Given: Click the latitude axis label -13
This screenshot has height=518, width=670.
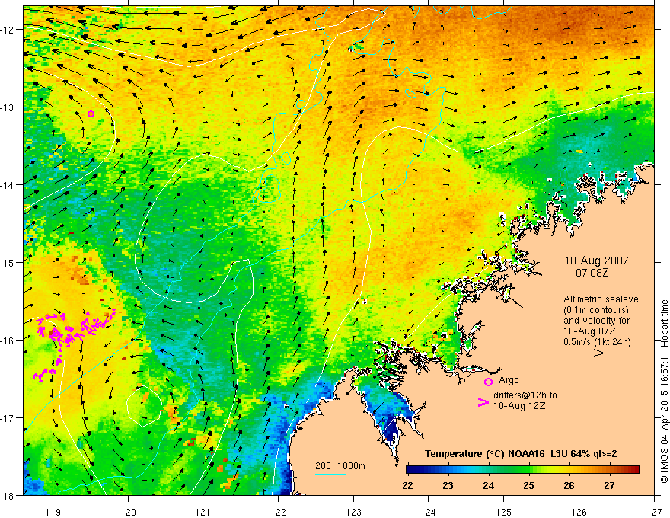Looking at the screenshot, I should [8, 107].
